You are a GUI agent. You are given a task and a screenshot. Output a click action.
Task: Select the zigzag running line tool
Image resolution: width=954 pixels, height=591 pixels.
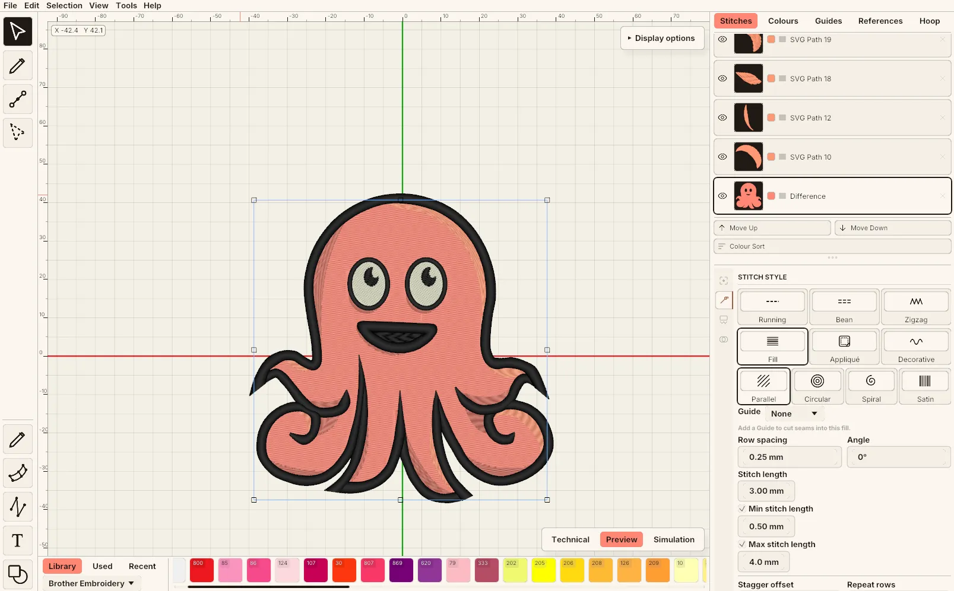coord(18,507)
